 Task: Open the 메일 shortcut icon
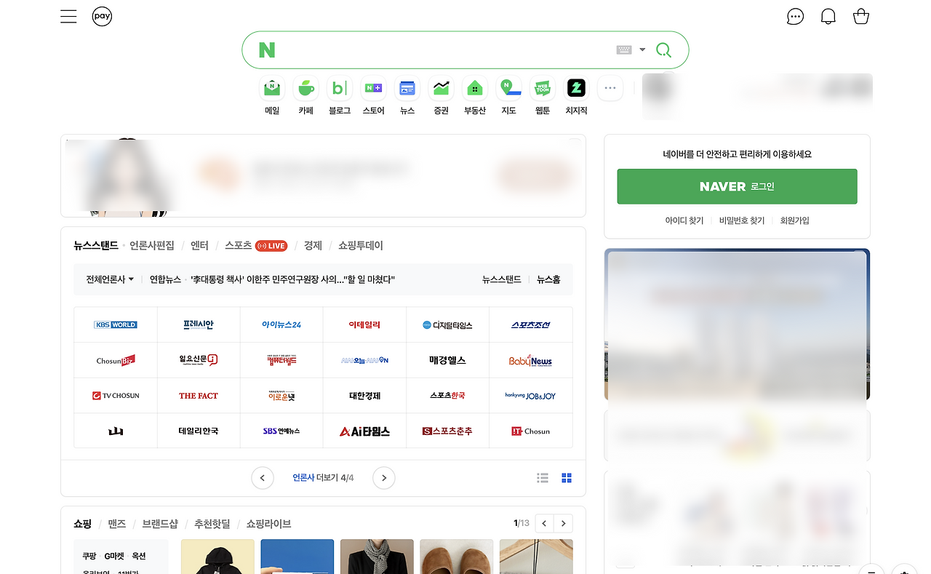point(272,89)
